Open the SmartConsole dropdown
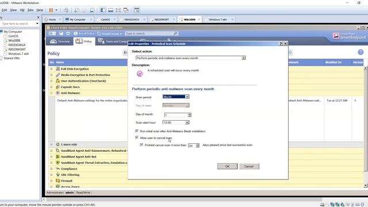Image resolution: width=368 pixels, height=207 pixels. pyautogui.click(x=109, y=34)
